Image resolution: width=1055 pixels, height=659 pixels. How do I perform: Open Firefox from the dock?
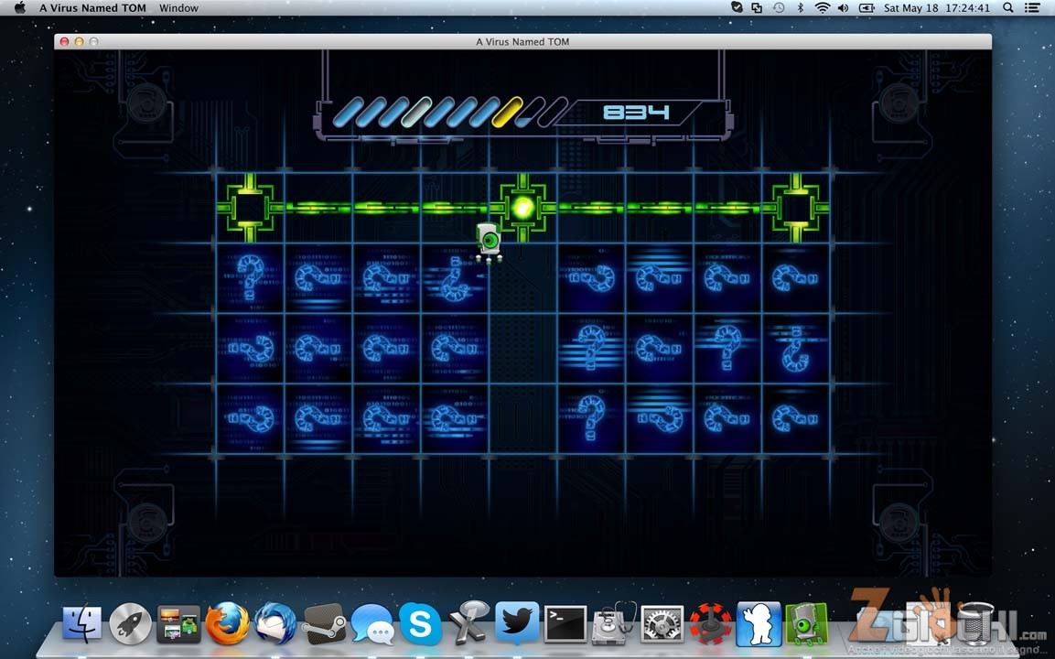[227, 624]
